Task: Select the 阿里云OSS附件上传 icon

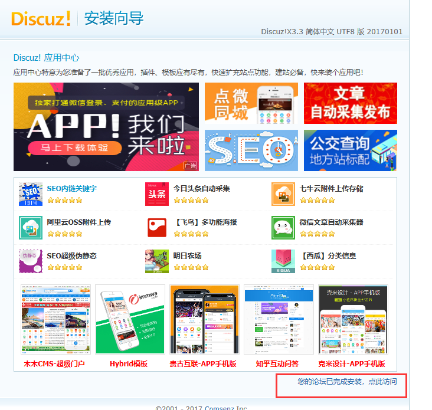Action: (31, 228)
